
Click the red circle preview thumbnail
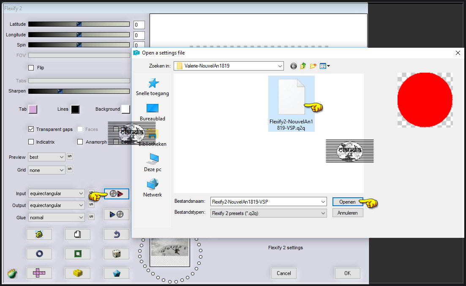[425, 100]
